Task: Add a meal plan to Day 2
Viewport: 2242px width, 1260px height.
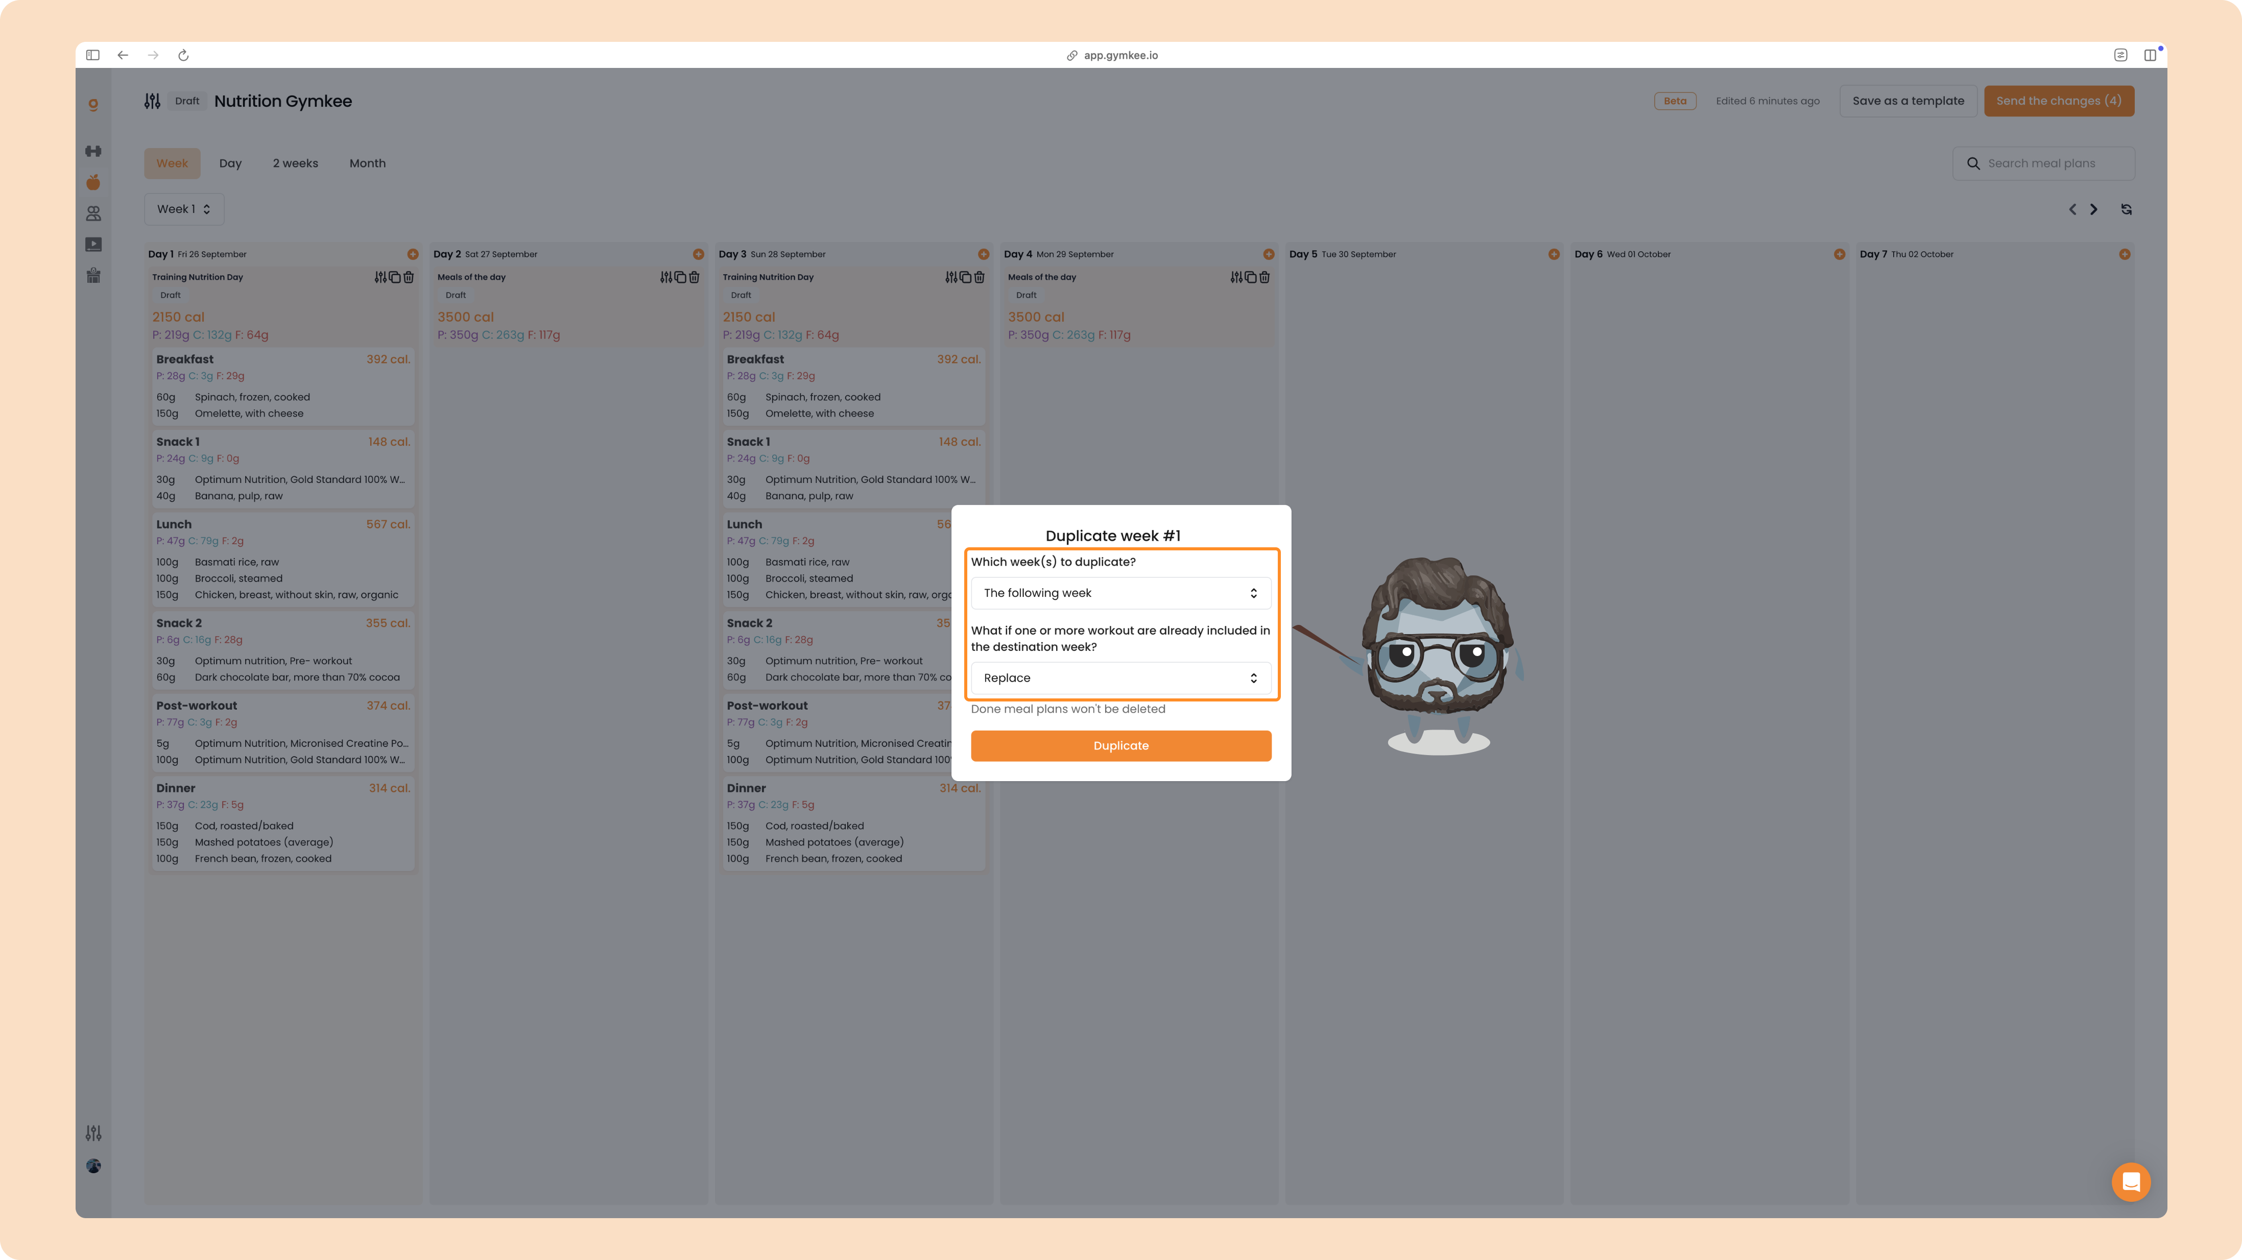Action: coord(698,254)
